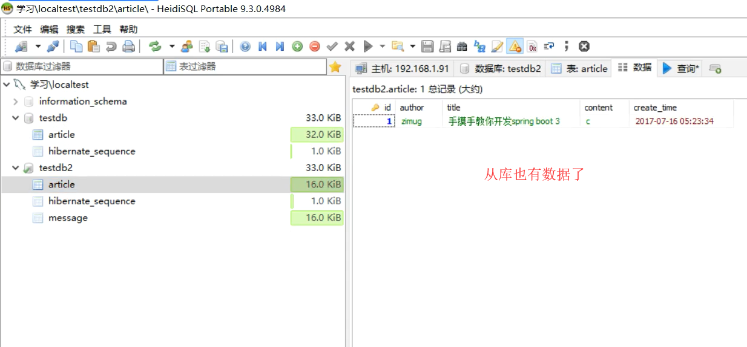Open the 工具 menu

pyautogui.click(x=102, y=30)
